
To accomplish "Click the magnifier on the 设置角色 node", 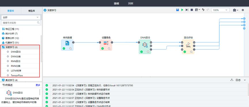I will click(109, 49).
